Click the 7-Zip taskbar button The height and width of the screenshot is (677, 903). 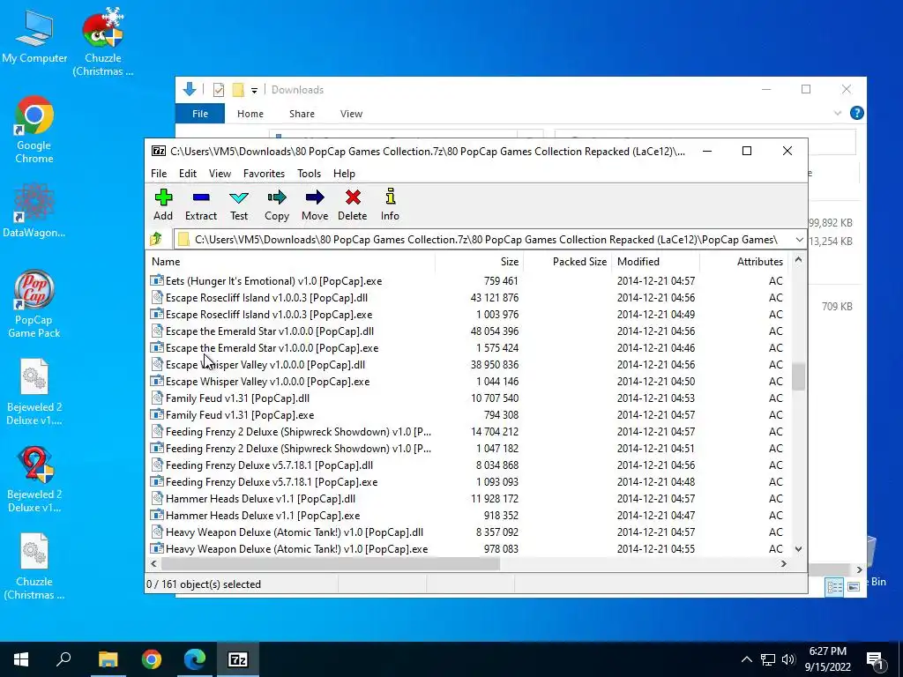[238, 659]
